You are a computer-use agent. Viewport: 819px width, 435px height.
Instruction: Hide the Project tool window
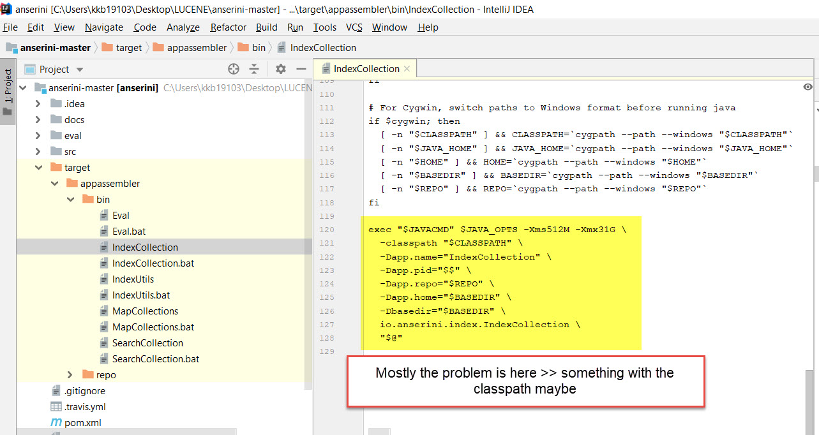click(302, 70)
